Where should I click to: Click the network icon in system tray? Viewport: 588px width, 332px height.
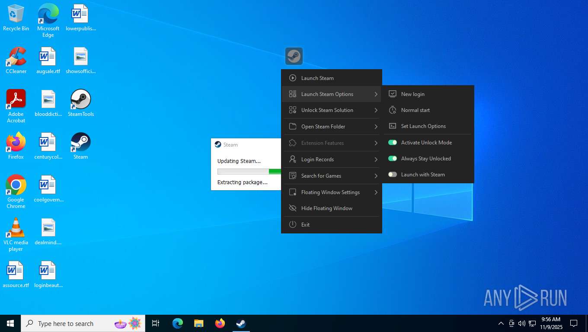point(532,323)
